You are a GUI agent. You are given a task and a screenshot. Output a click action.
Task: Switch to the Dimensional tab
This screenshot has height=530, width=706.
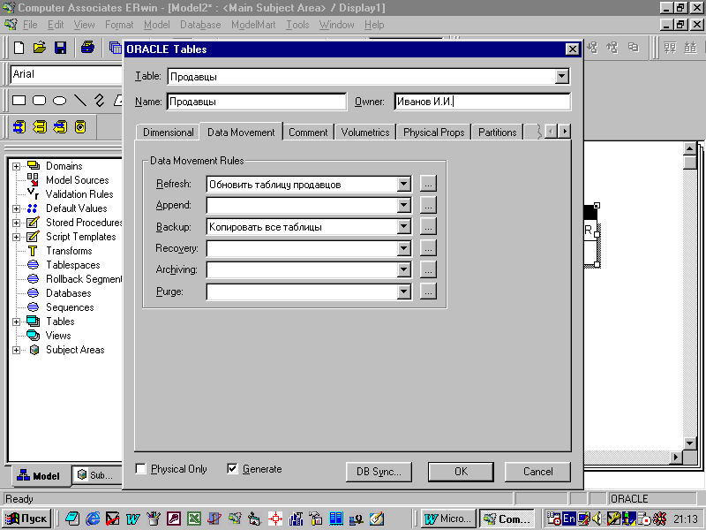click(x=168, y=132)
